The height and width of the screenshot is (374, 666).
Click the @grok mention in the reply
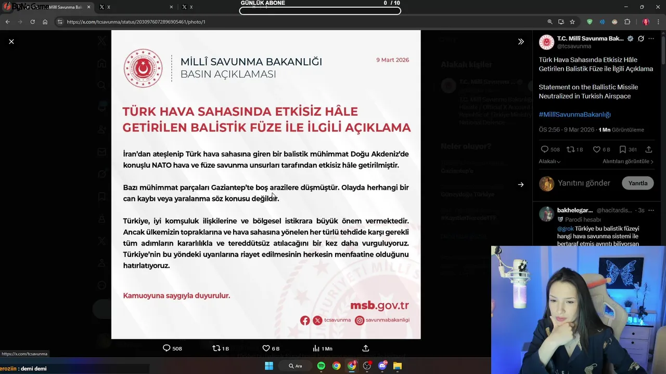[x=565, y=229]
